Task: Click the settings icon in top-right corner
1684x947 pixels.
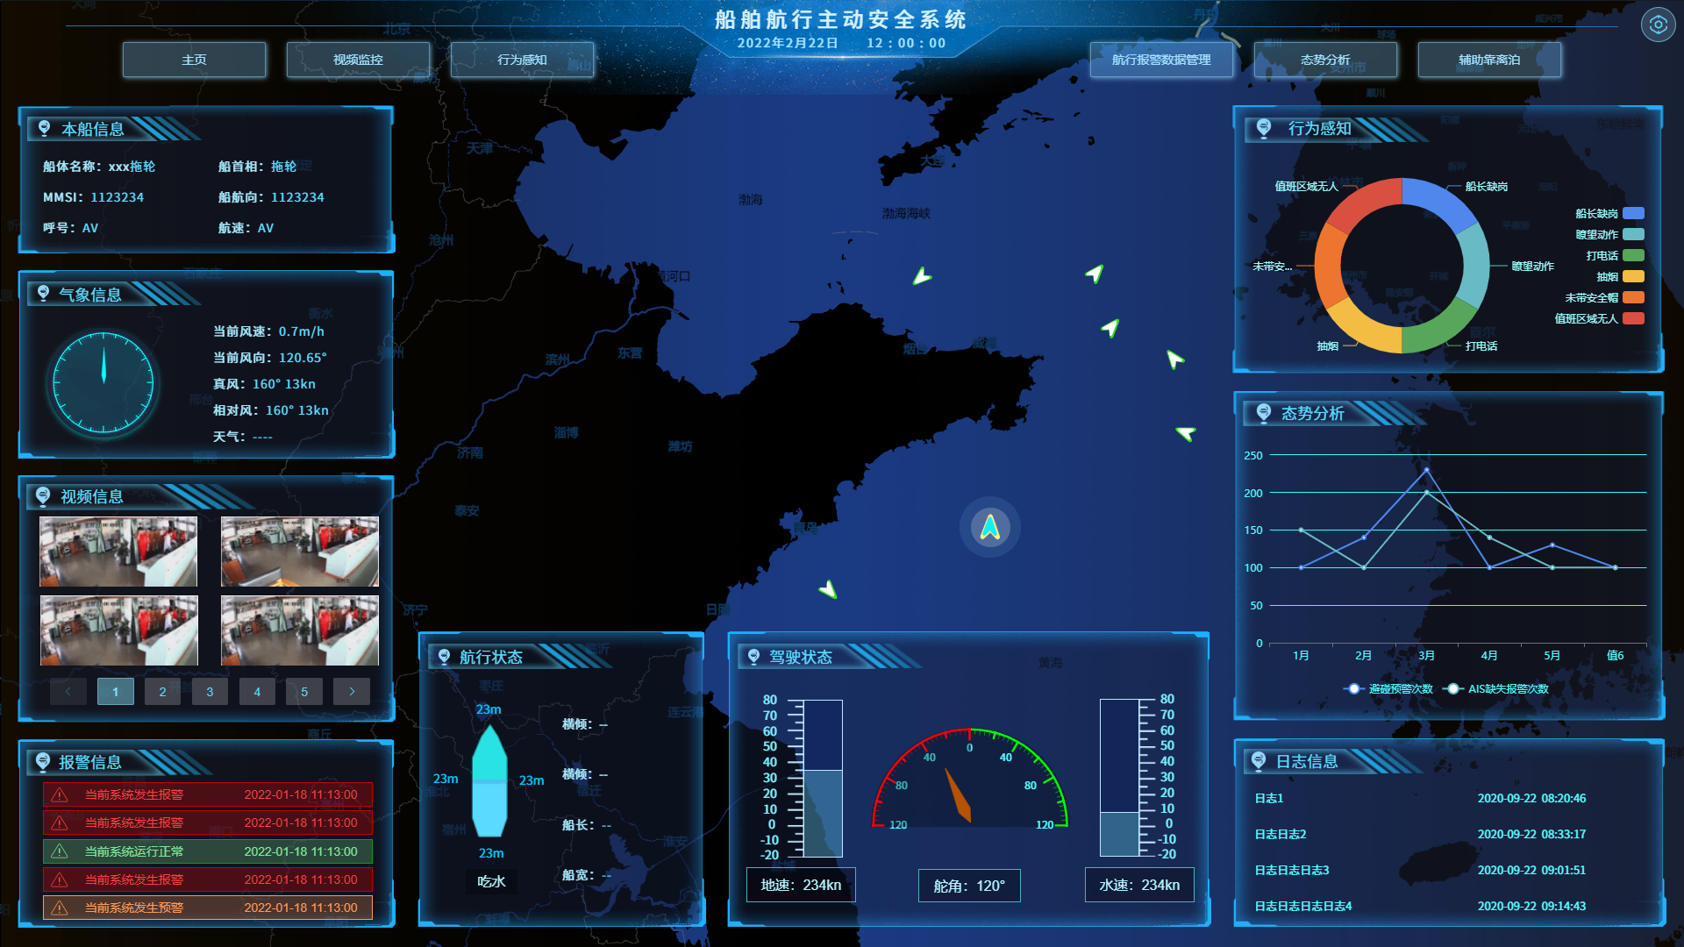Action: tap(1658, 25)
